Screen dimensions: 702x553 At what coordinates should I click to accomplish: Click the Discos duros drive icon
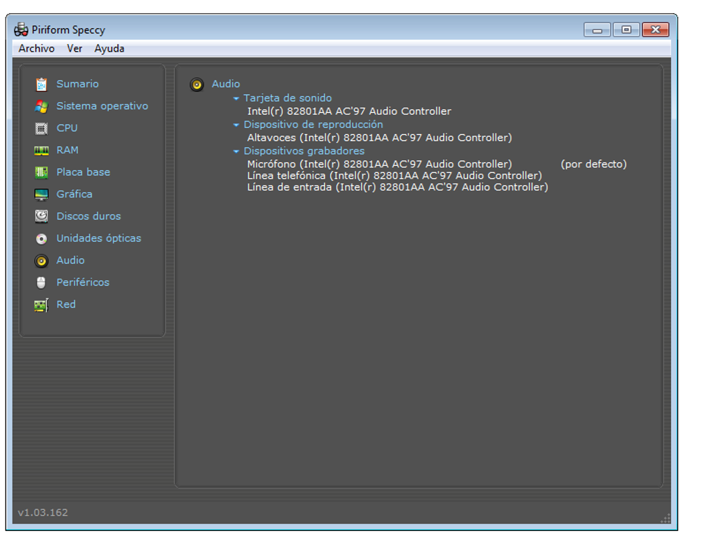point(41,217)
